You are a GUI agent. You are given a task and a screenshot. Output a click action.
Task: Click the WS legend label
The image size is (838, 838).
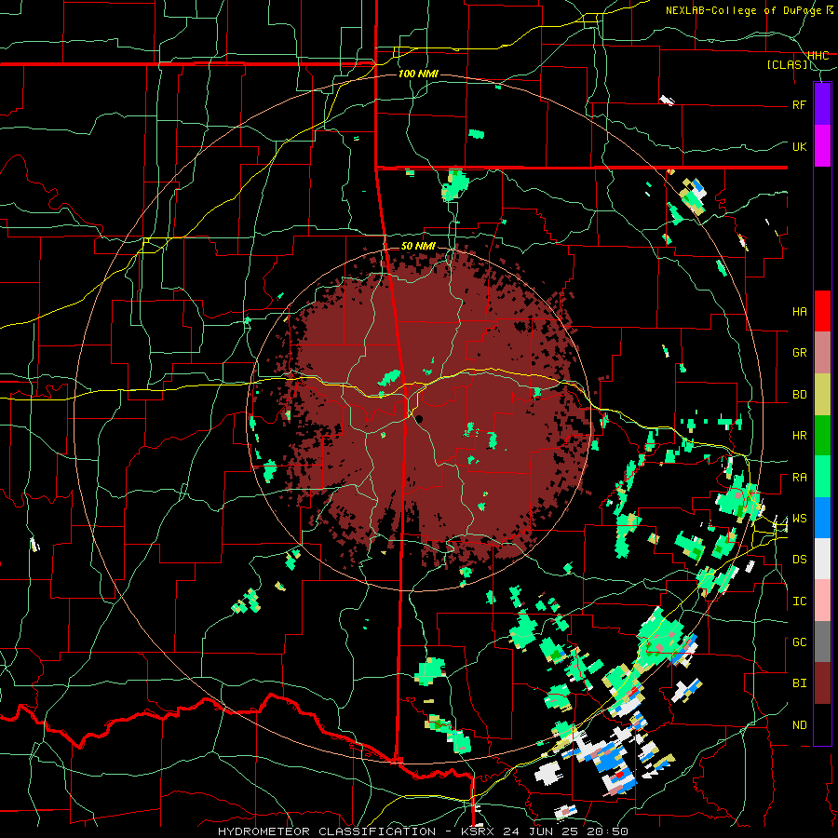pos(799,519)
